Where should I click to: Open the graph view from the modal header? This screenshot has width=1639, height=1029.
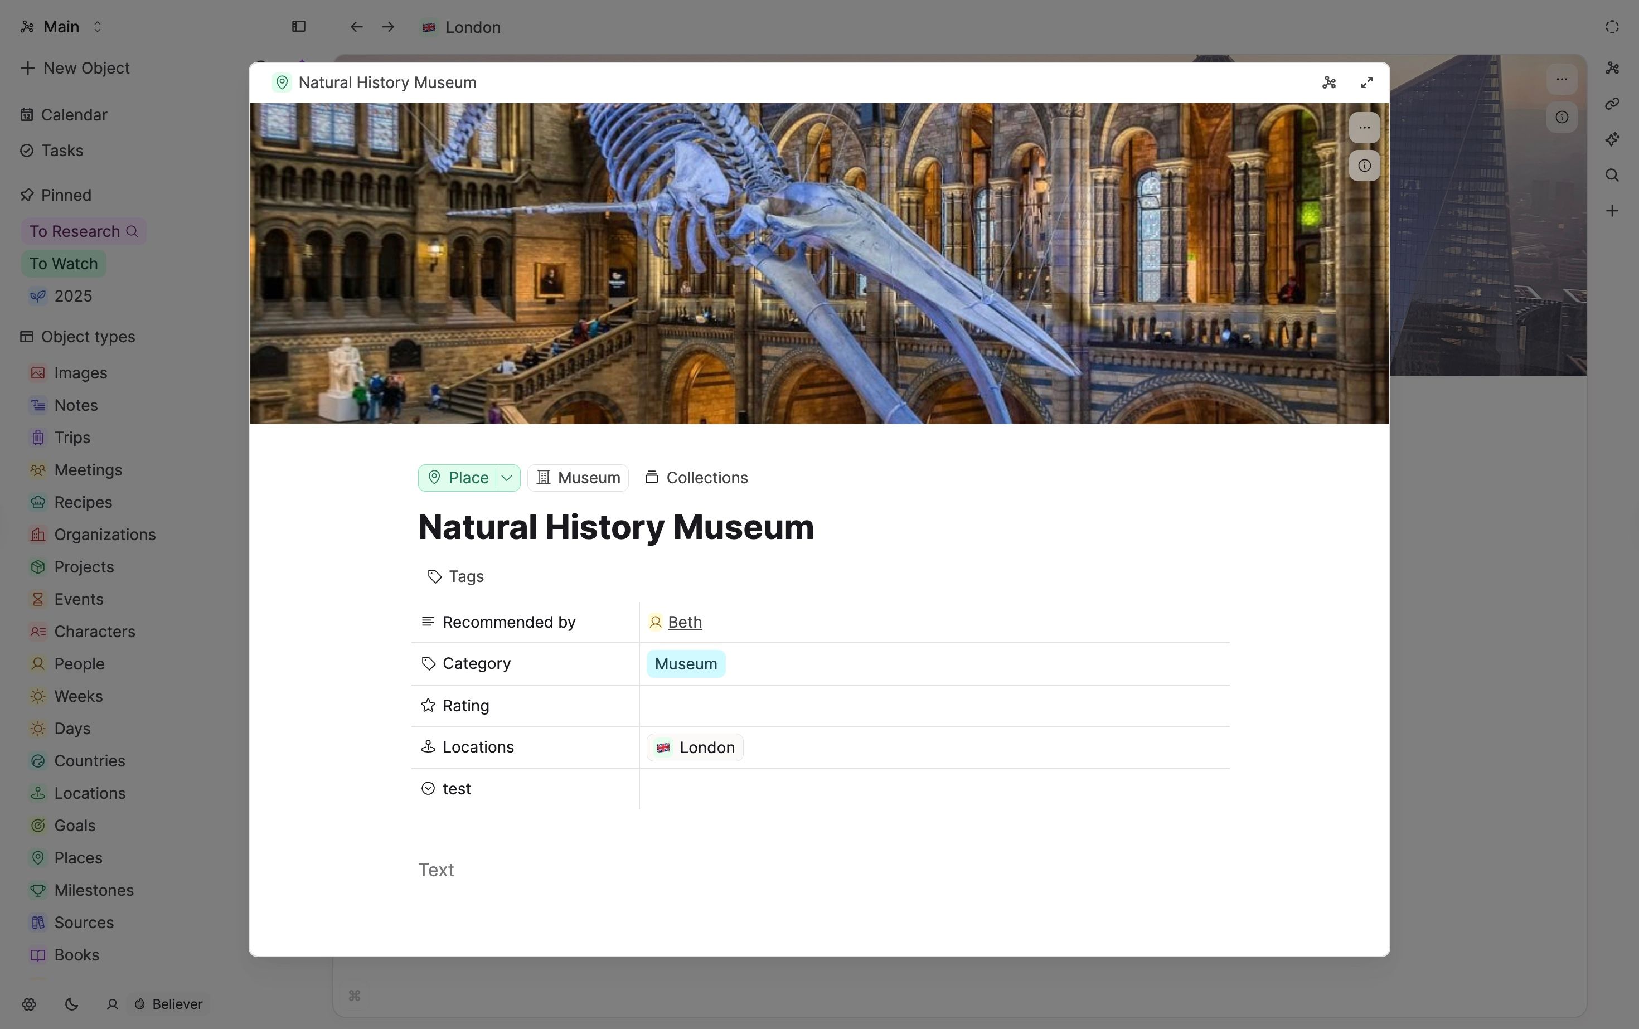point(1328,82)
